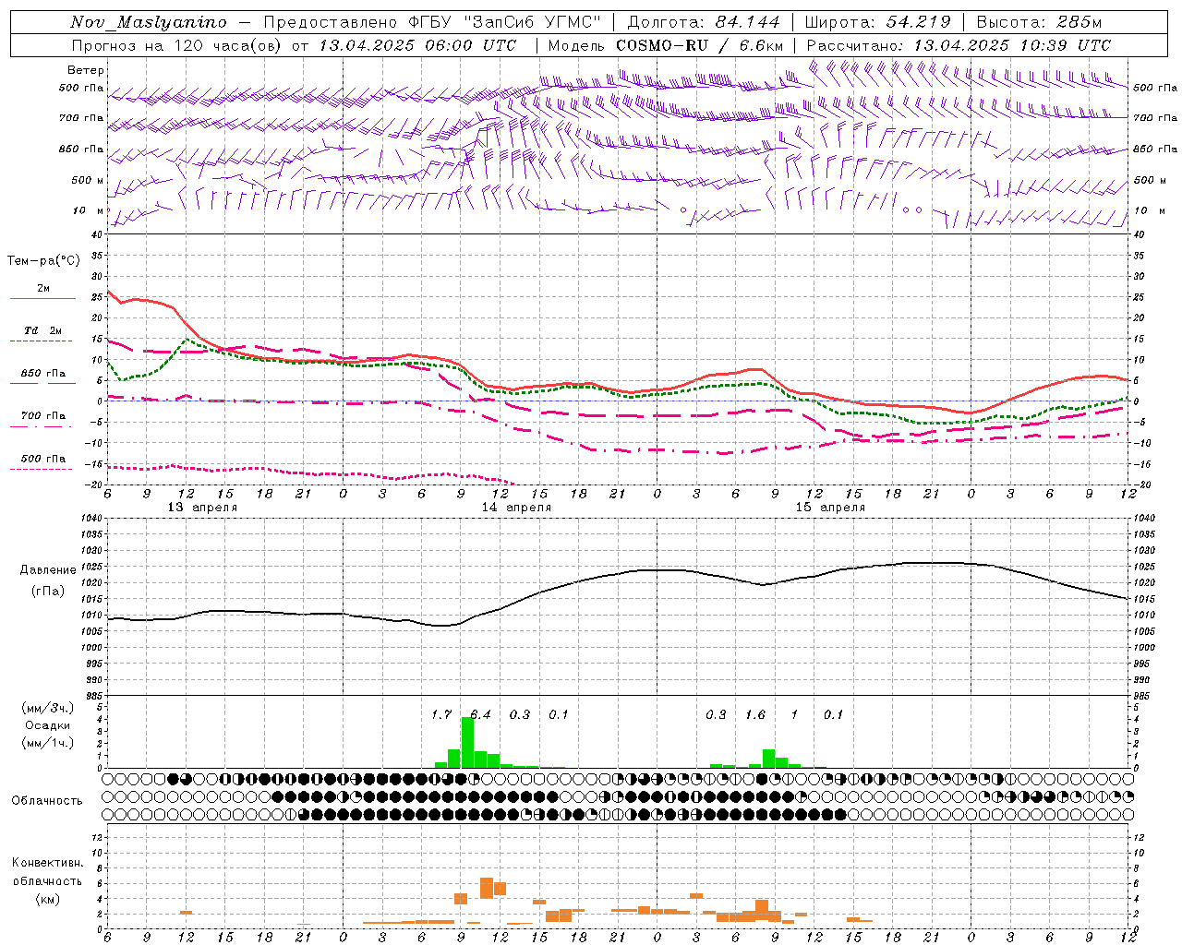Click the '15 апреля' date label

[x=830, y=508]
